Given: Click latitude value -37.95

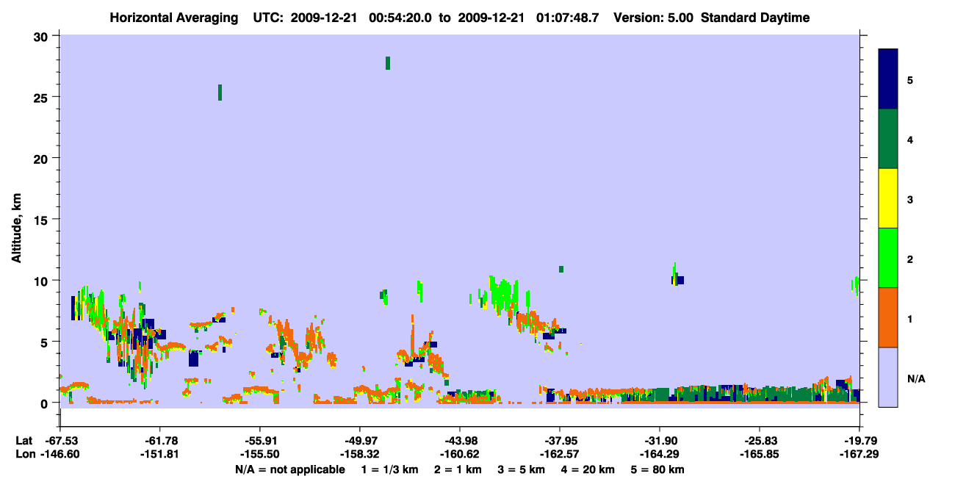Looking at the screenshot, I should (560, 441).
